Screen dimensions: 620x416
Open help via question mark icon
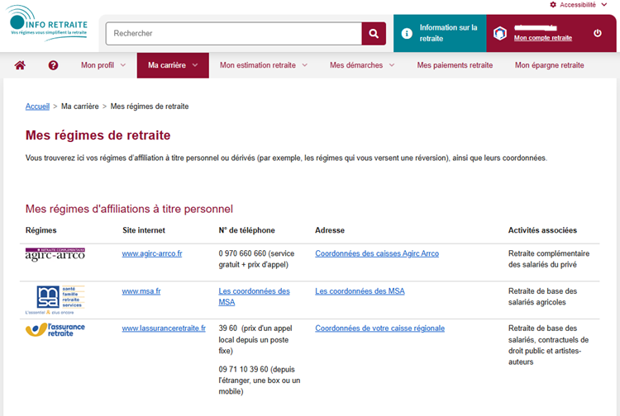point(53,65)
